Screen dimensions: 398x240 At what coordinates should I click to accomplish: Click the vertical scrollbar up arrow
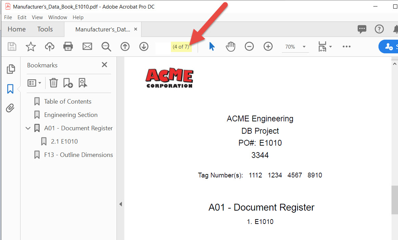pos(395,64)
